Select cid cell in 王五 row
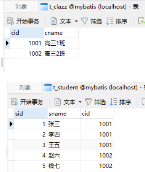This screenshot has width=145, height=172. [97, 145]
